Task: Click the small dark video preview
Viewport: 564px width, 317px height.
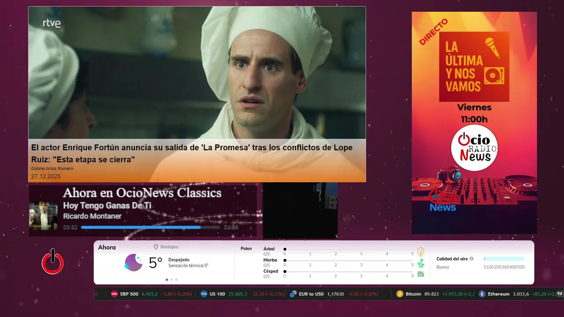Action: (300, 210)
